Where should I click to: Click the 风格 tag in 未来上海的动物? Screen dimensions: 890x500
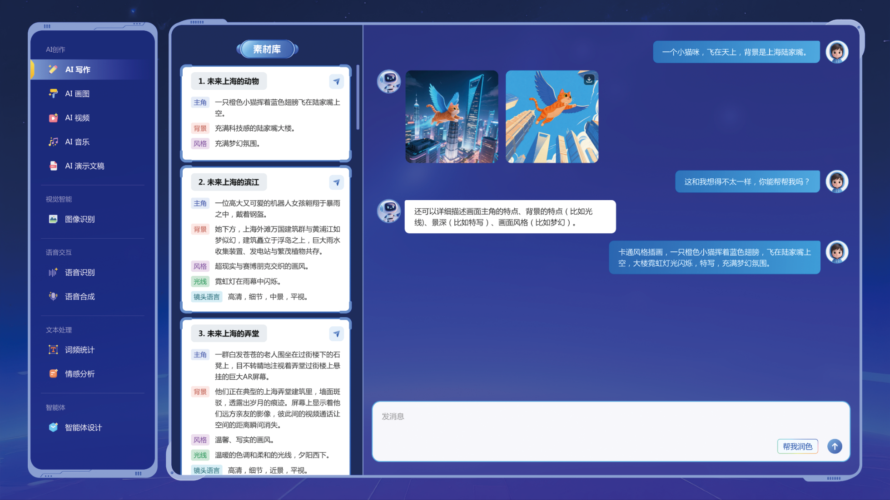click(200, 144)
